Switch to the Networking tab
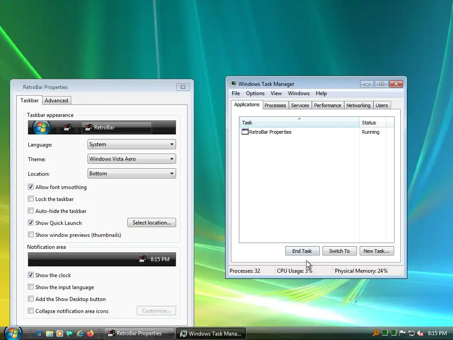The height and width of the screenshot is (340, 453). (x=358, y=105)
